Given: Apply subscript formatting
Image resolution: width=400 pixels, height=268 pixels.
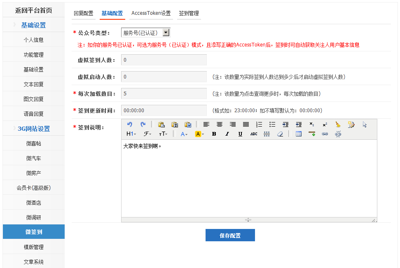Looking at the screenshot, I should point(312,124).
